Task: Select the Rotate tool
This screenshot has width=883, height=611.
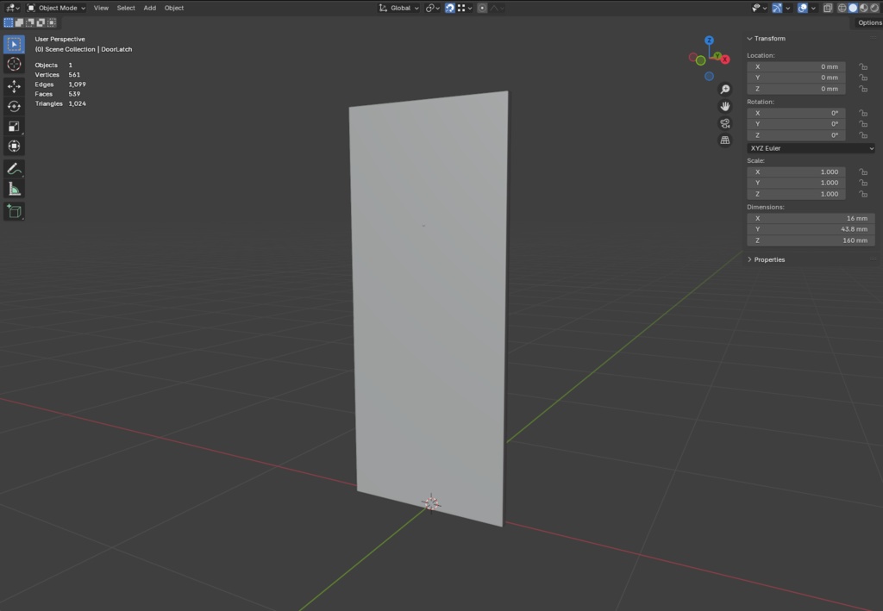Action: (x=14, y=106)
